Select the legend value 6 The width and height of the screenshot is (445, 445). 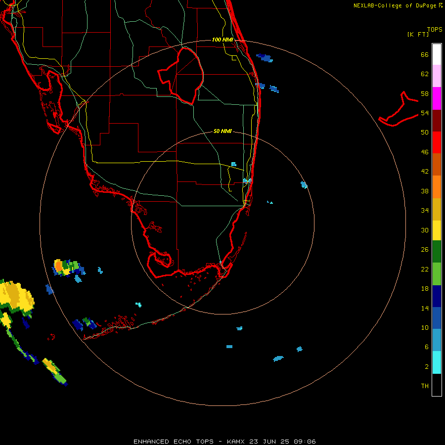tap(427, 347)
